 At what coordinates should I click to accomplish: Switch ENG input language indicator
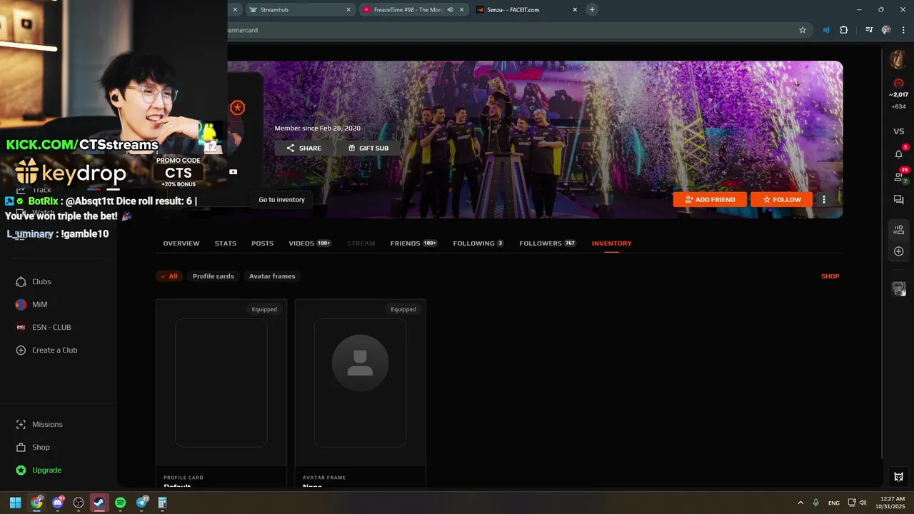834,503
